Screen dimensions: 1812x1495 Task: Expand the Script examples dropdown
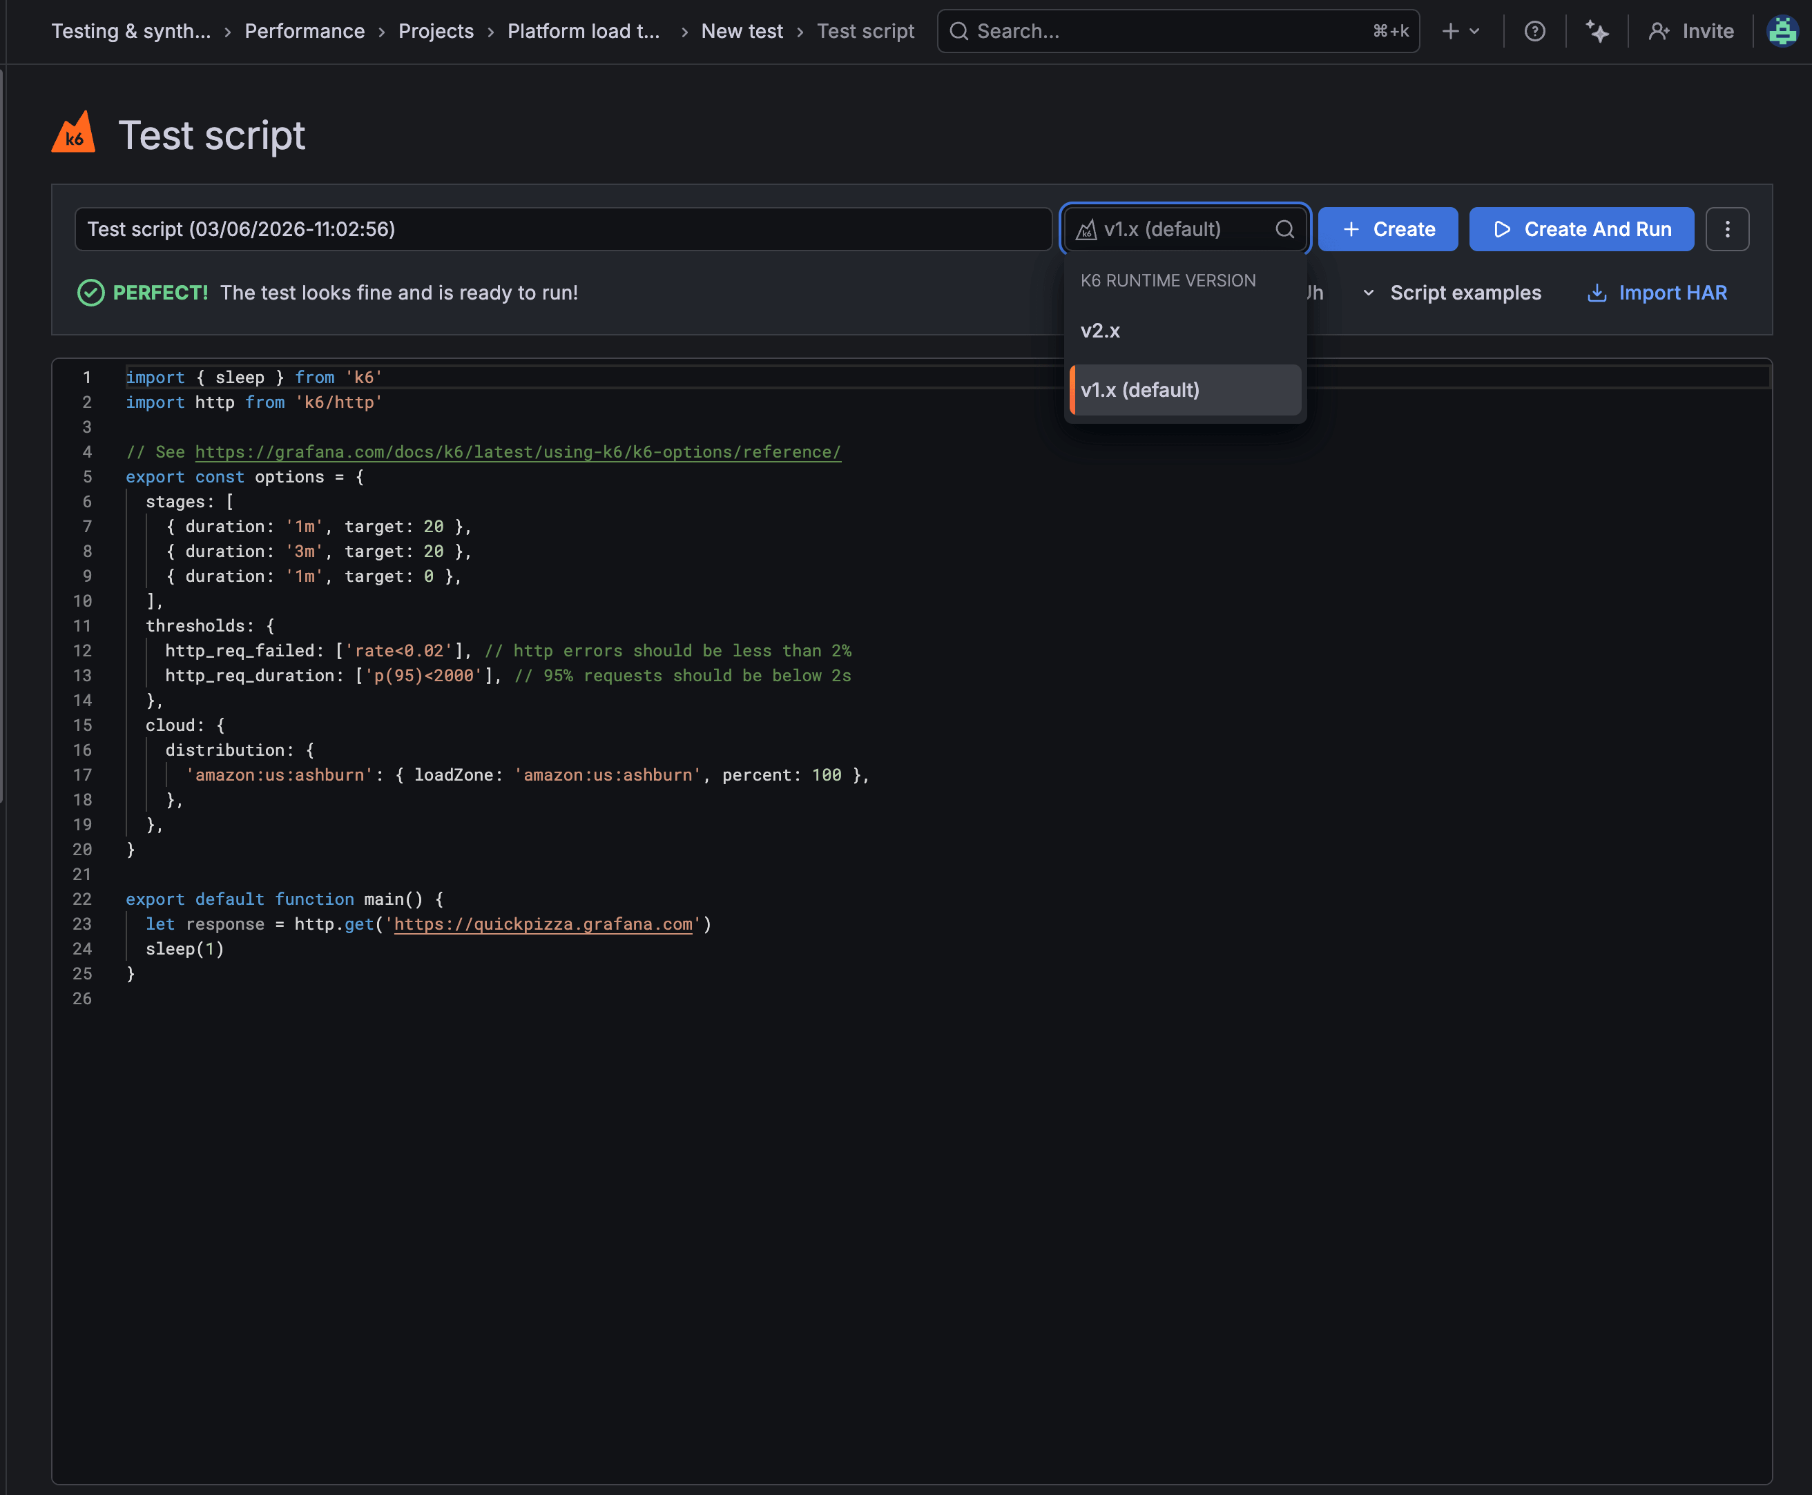tap(1452, 293)
